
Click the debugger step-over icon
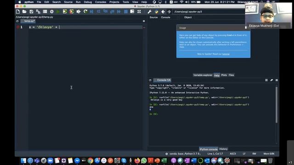(99, 11)
